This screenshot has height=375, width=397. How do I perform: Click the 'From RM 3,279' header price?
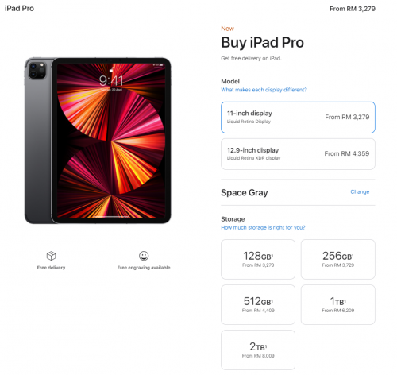[353, 9]
